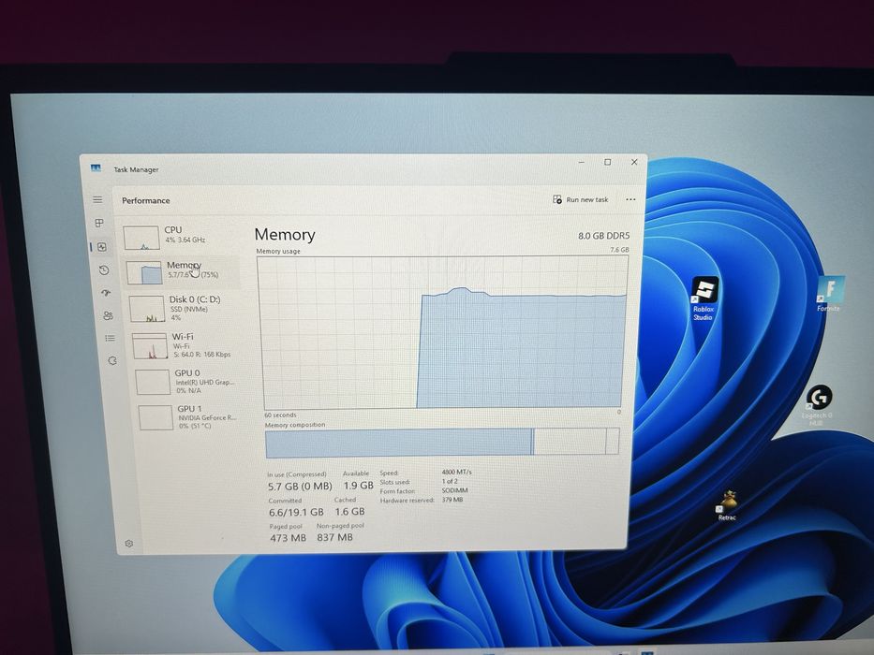Click the '473 MB' paged pool value

[x=289, y=538]
